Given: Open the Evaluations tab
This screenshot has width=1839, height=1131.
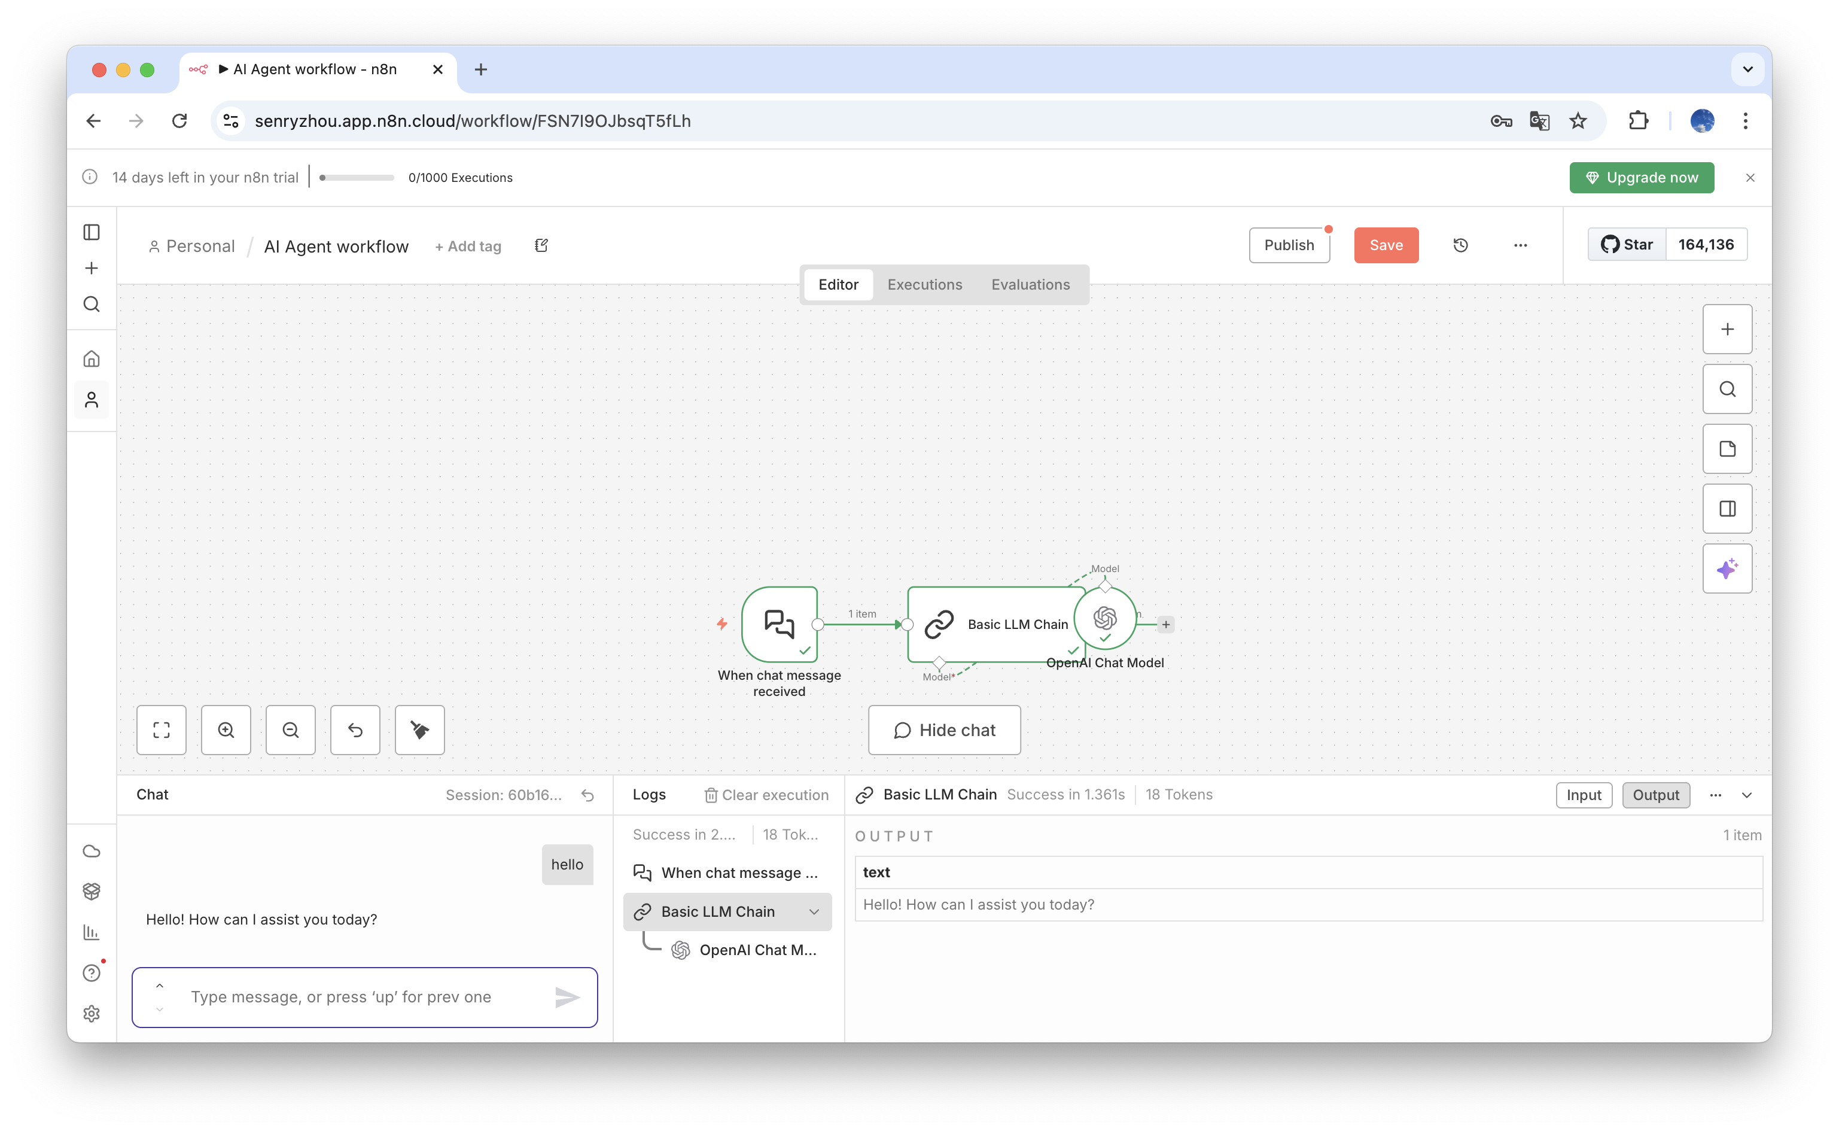Looking at the screenshot, I should click(1030, 285).
